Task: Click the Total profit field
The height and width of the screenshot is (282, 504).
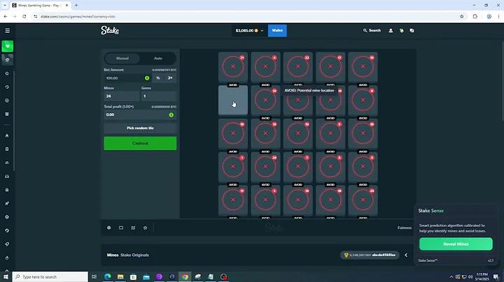Action: (x=140, y=114)
